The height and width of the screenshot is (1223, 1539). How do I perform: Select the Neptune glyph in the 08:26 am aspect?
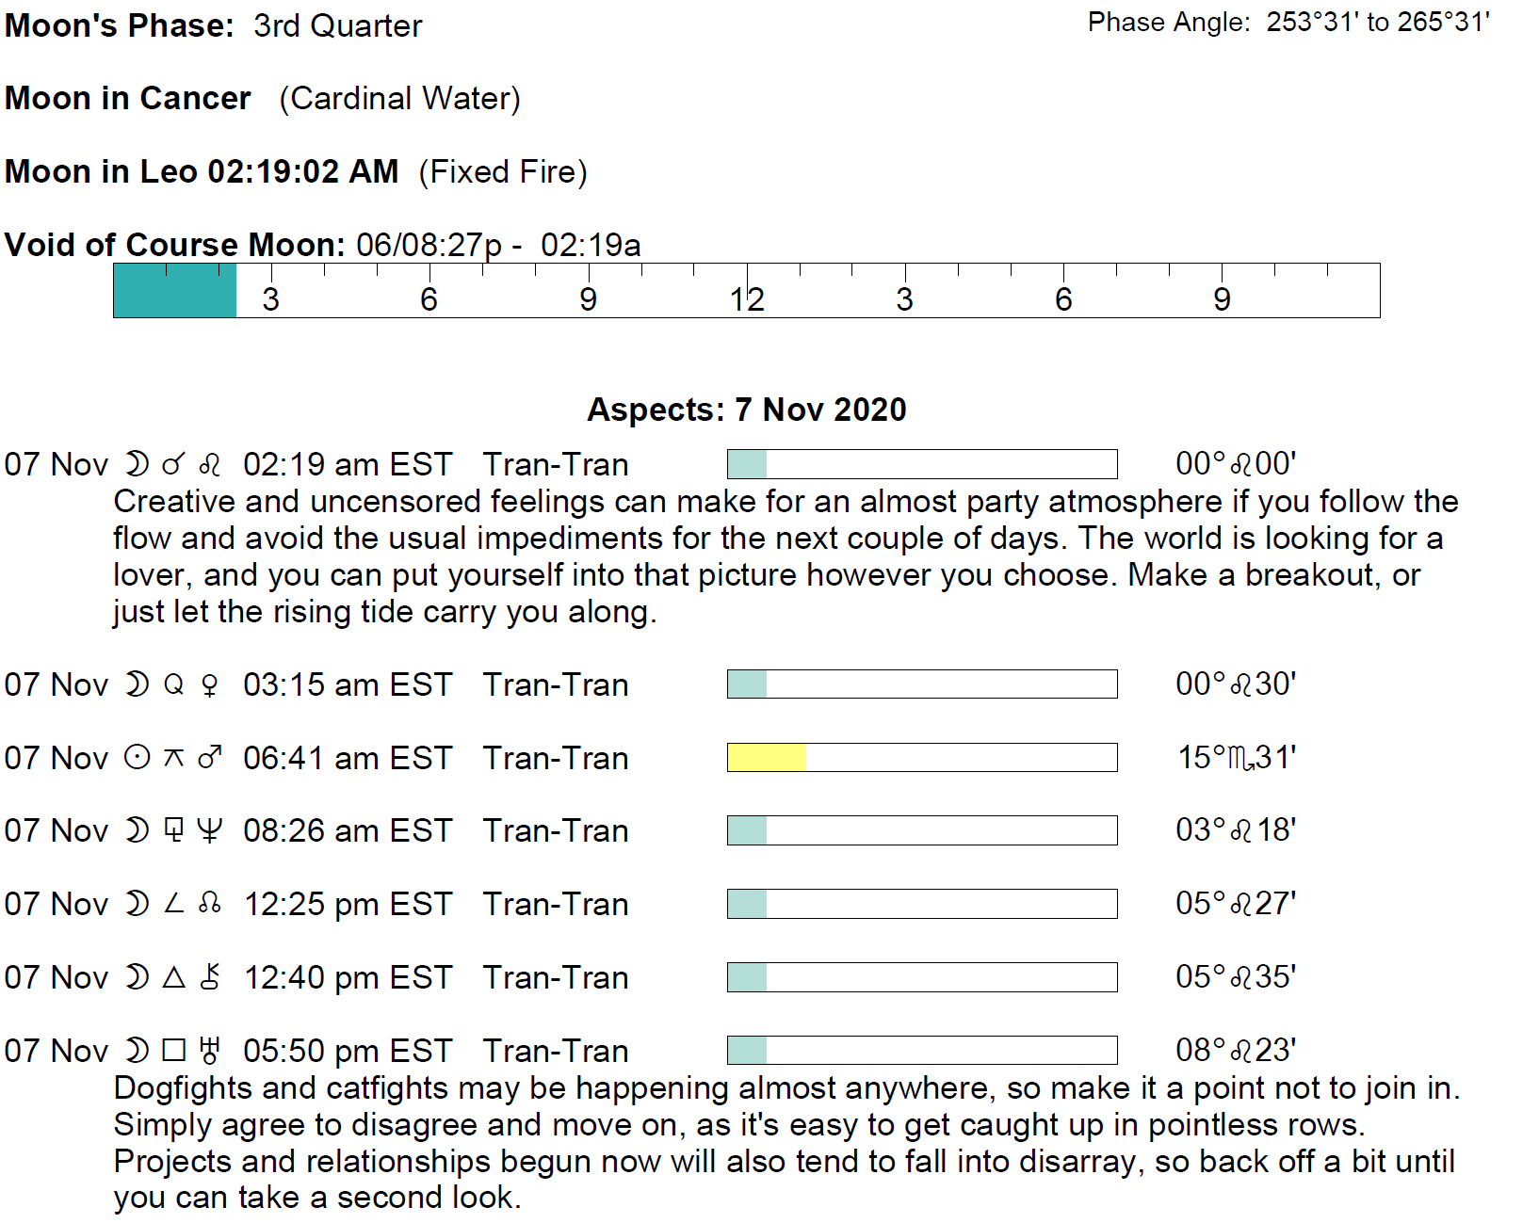[x=210, y=830]
